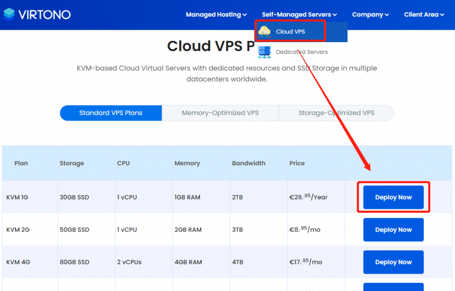
Task: Click the €8.95/mo price
Action: pos(305,230)
